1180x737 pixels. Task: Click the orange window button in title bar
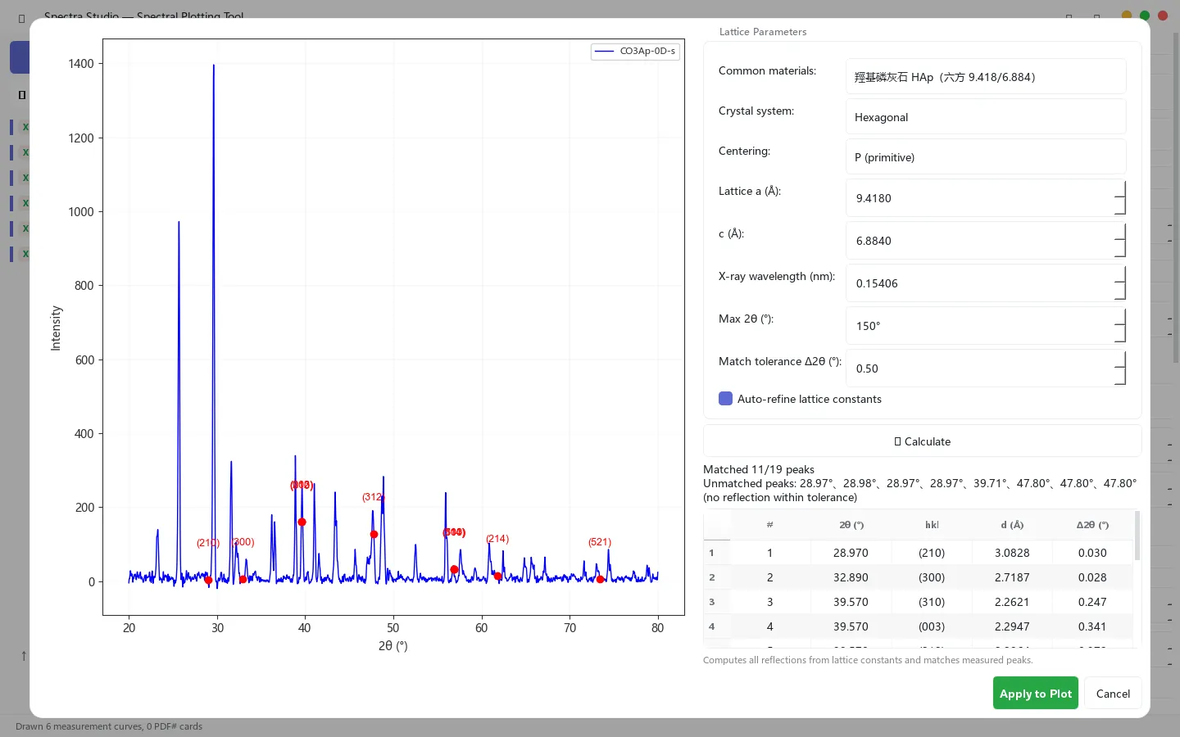click(1127, 16)
